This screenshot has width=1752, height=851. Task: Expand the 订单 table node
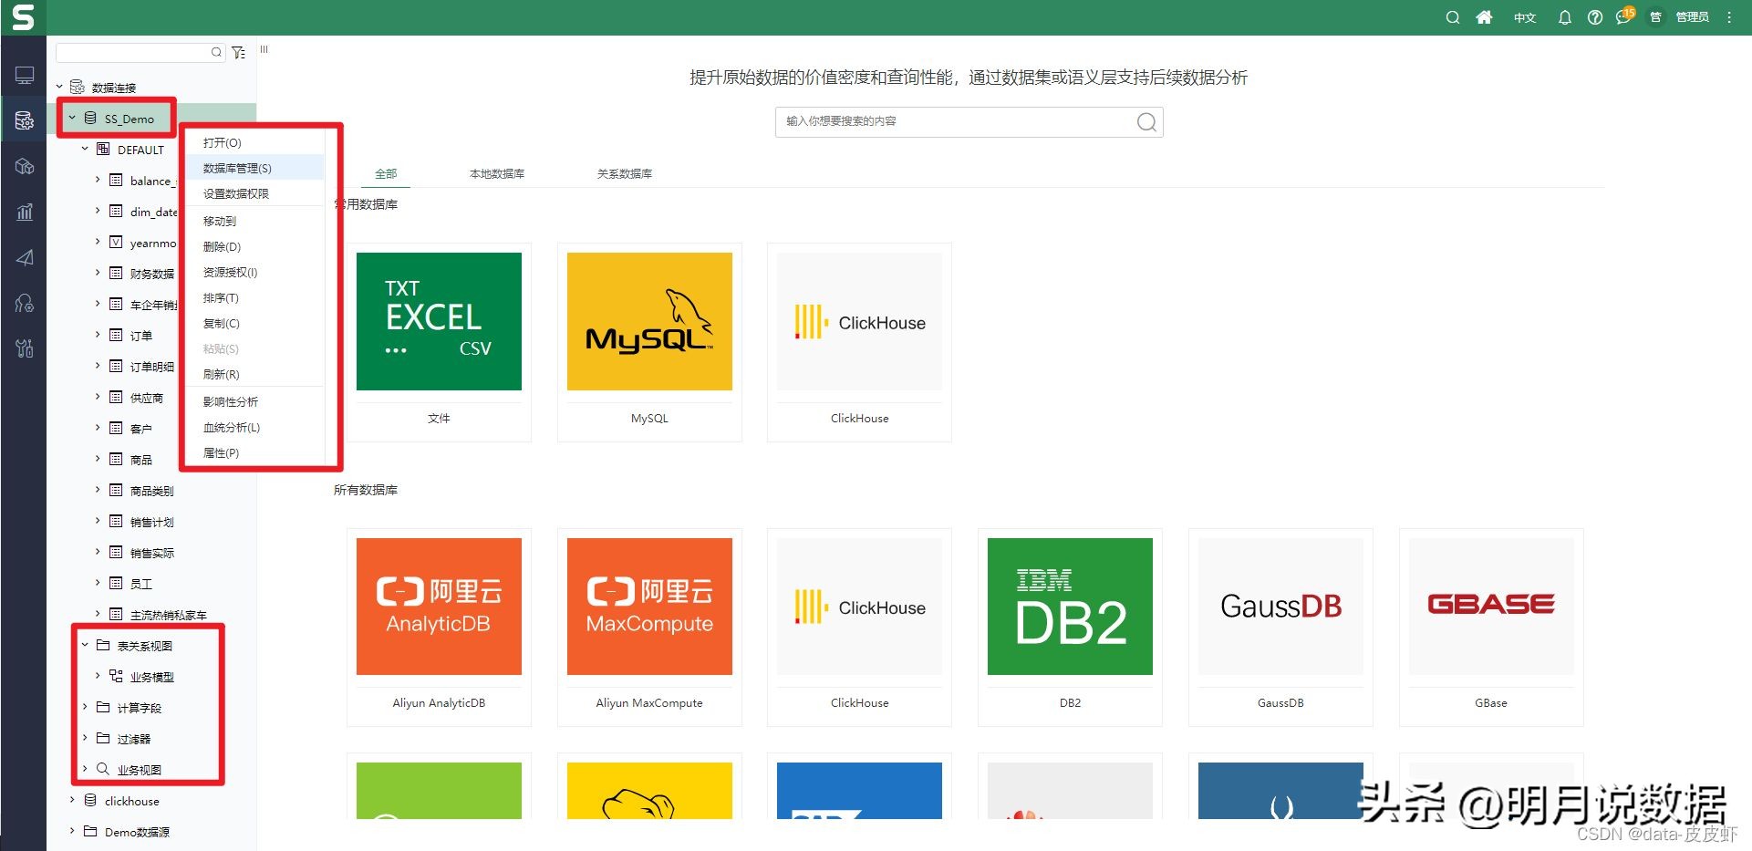[98, 335]
